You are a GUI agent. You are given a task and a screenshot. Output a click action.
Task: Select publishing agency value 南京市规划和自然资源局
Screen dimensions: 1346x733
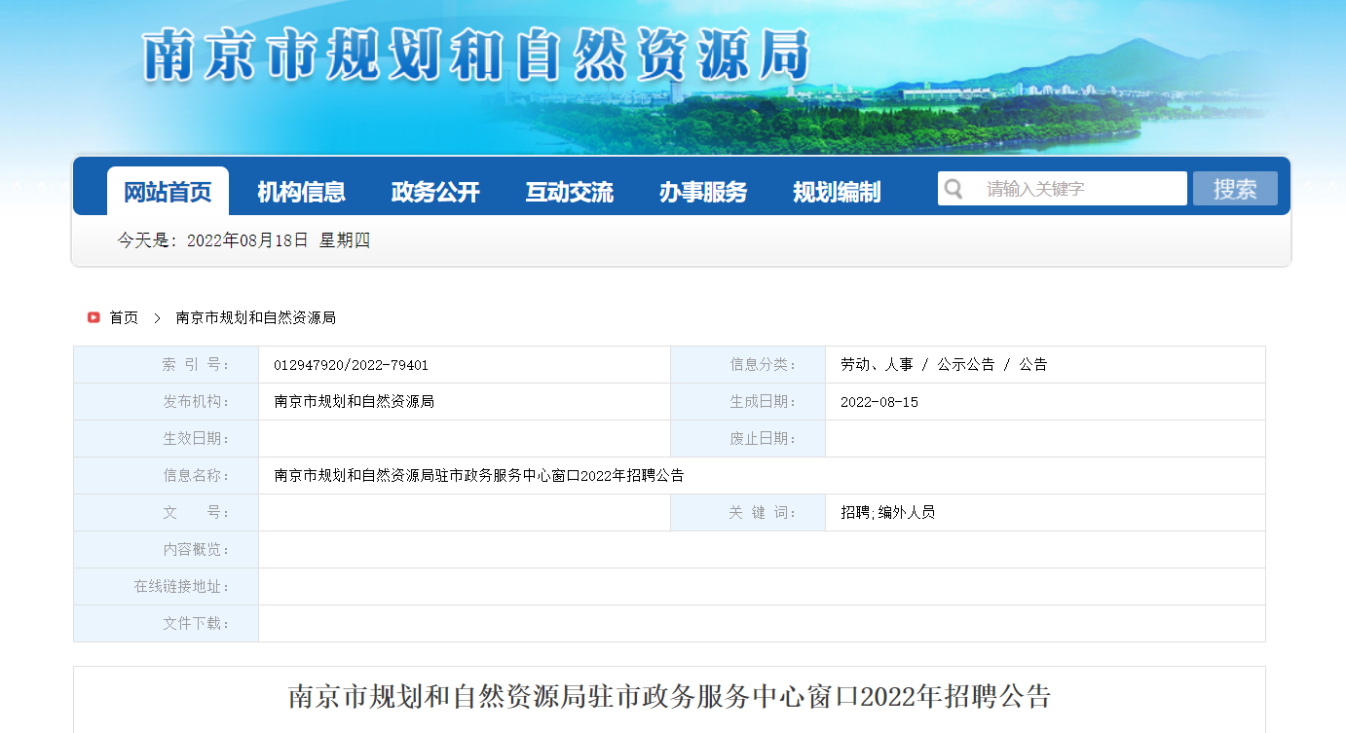click(354, 401)
